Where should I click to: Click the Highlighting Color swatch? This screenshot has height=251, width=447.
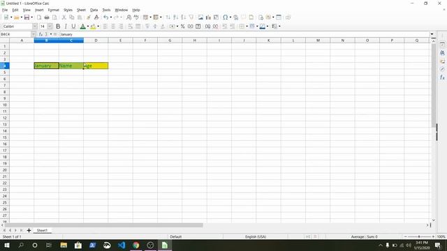[93, 26]
